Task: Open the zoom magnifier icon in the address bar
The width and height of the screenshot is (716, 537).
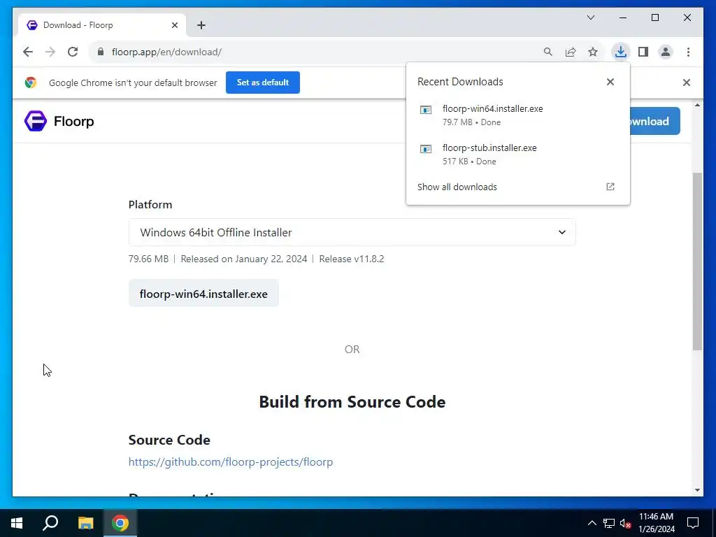Action: [x=548, y=52]
